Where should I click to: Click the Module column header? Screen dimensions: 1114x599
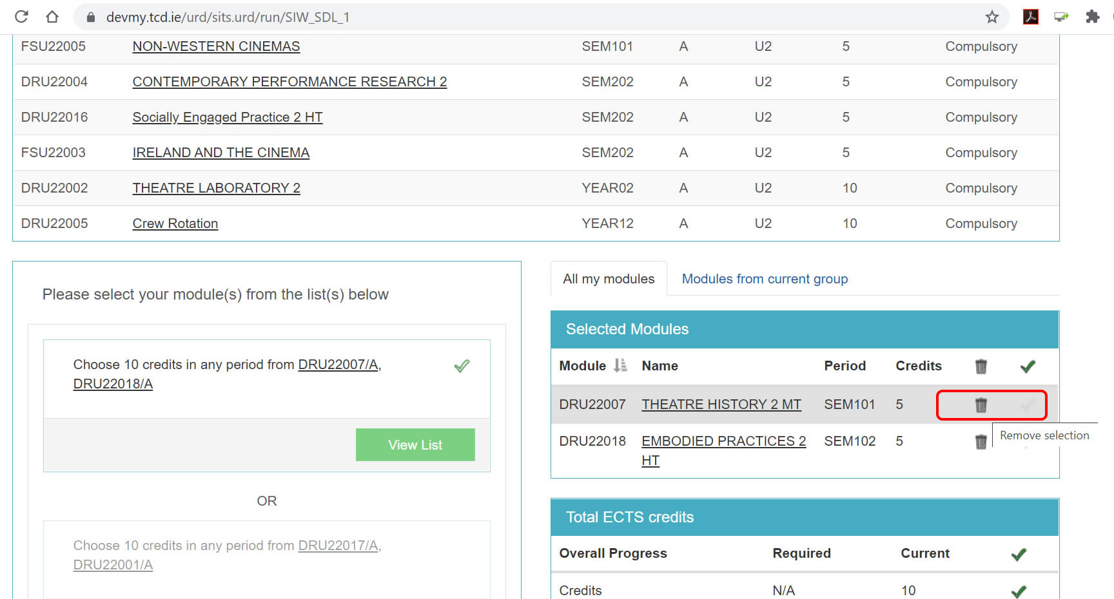click(582, 366)
